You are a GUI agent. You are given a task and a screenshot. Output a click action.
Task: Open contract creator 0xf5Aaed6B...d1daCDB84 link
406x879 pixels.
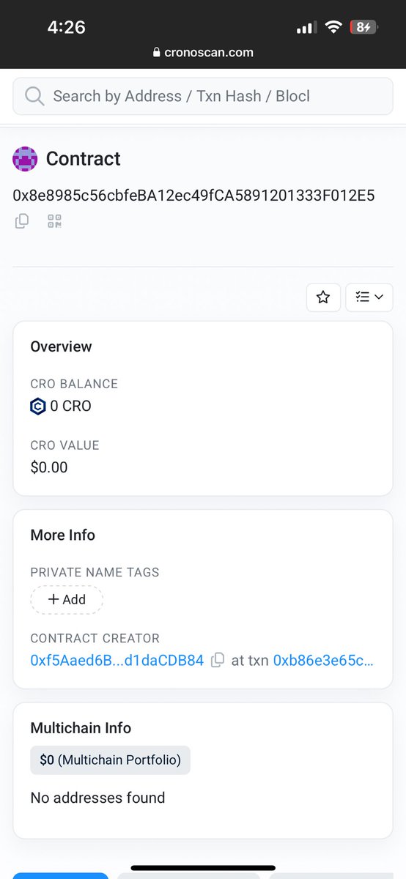click(117, 660)
